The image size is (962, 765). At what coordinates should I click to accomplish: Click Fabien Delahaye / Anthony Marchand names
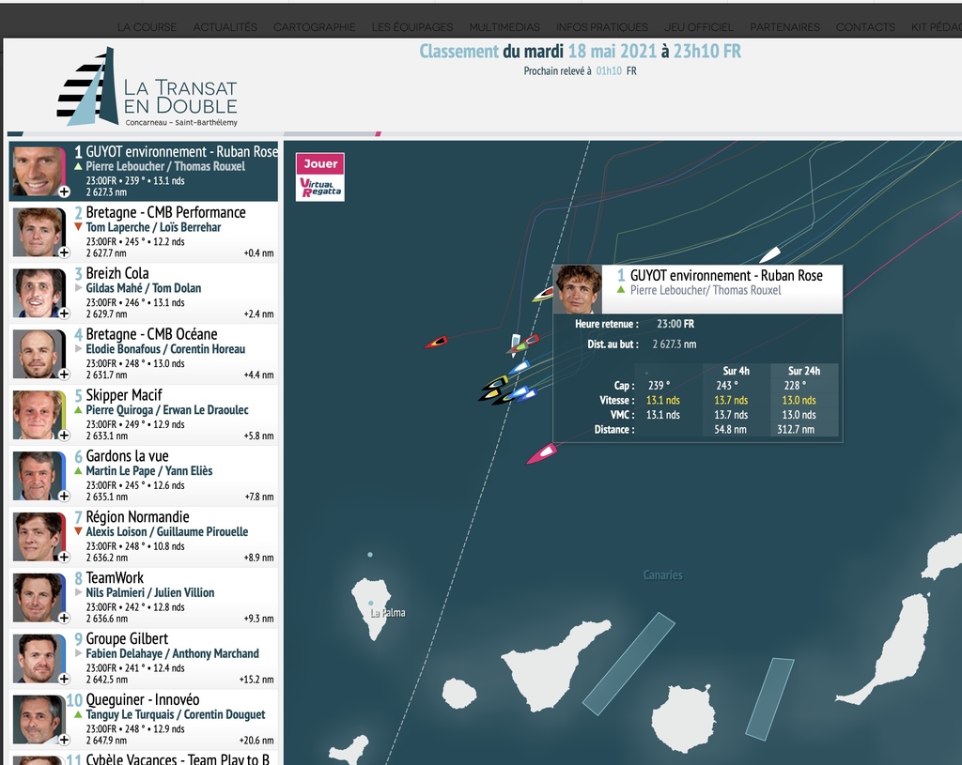coord(173,653)
